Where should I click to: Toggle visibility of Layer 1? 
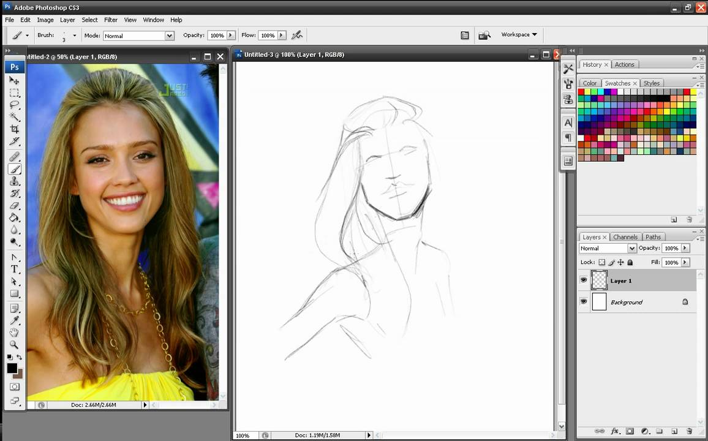[584, 280]
